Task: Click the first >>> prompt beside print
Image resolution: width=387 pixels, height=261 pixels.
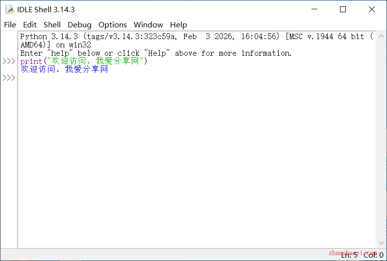Action: pos(9,61)
